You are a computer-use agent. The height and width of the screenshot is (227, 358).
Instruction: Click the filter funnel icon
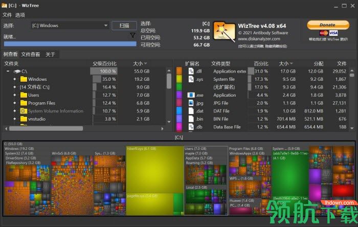[132, 35]
